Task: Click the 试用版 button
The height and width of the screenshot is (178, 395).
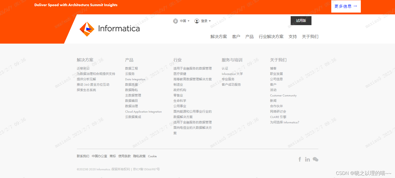Action: 301,21
